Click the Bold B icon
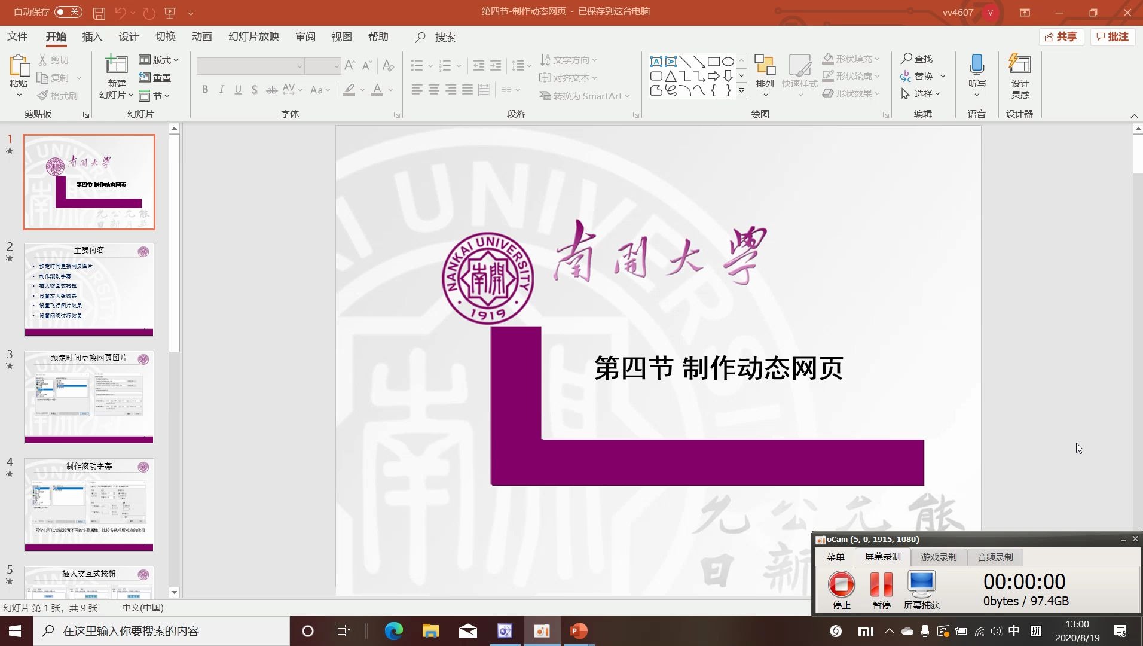The width and height of the screenshot is (1143, 646). [205, 90]
